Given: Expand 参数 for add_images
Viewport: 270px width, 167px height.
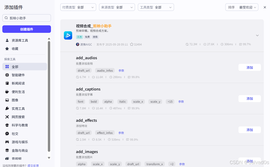Looking at the screenshot, I should pos(182,164).
